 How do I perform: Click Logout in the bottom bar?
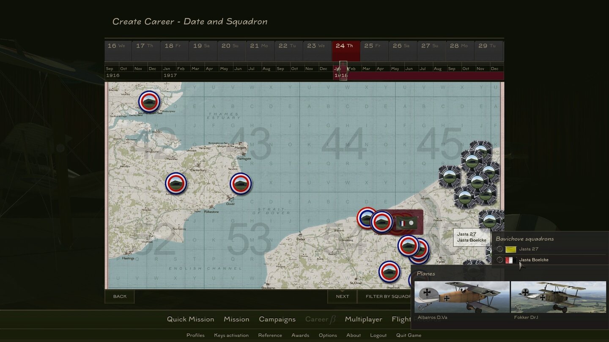tap(378, 335)
